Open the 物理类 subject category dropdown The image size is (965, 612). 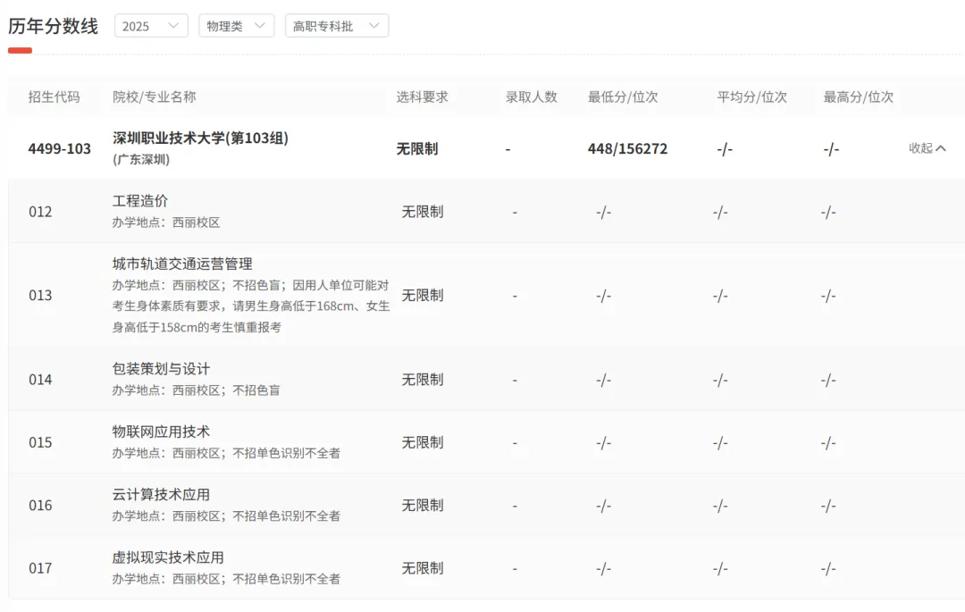tap(236, 26)
